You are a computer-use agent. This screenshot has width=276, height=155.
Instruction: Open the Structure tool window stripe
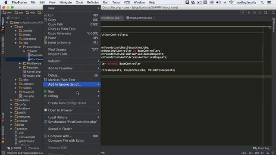coord(3,45)
